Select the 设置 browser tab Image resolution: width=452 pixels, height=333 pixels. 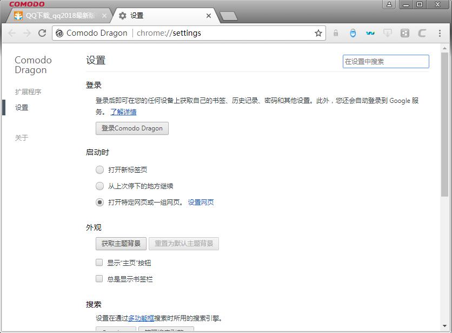164,16
